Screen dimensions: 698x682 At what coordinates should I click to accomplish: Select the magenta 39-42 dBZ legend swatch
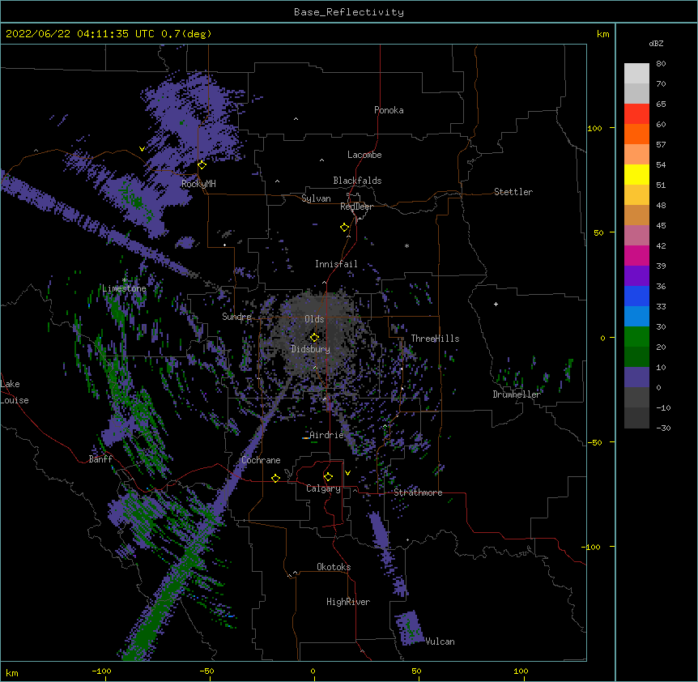636,255
